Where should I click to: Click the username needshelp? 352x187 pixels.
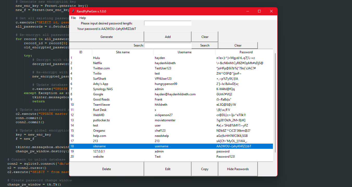point(162,136)
